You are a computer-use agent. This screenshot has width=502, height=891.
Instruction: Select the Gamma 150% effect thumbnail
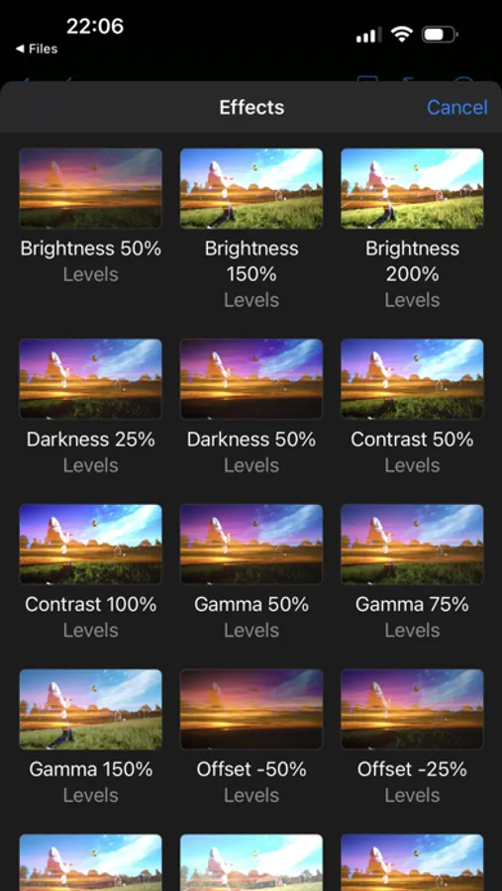pos(90,709)
